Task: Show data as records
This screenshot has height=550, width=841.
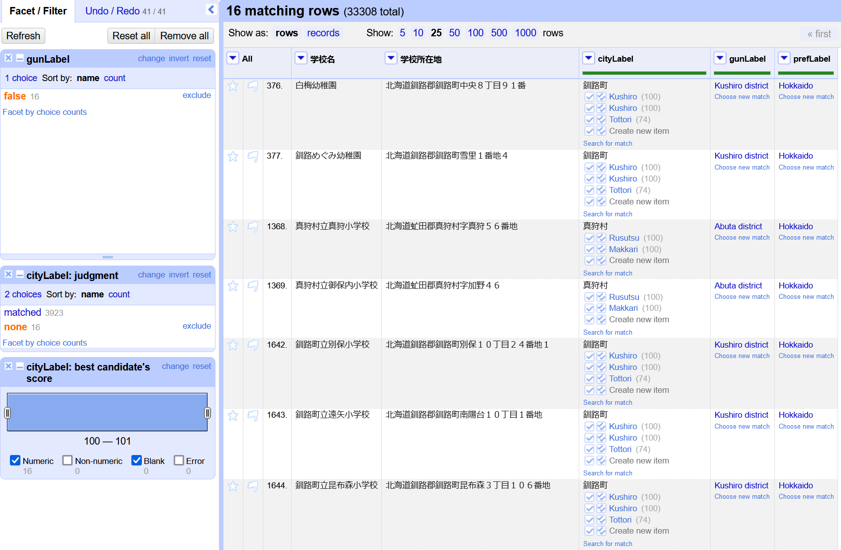Action: tap(323, 33)
